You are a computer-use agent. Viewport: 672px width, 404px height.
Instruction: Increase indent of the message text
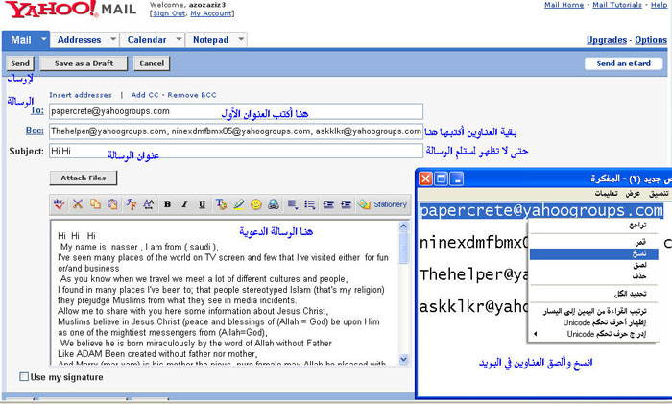pyautogui.click(x=346, y=204)
